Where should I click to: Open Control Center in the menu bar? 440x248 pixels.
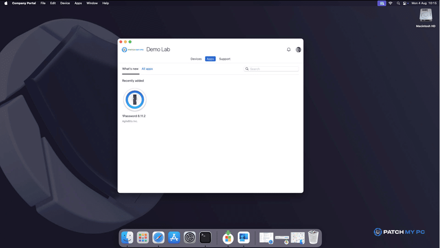(x=406, y=4)
